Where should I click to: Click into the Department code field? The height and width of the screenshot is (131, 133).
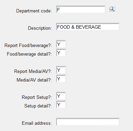pos(81,10)
